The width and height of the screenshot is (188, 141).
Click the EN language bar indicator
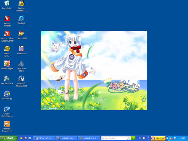tap(140, 138)
